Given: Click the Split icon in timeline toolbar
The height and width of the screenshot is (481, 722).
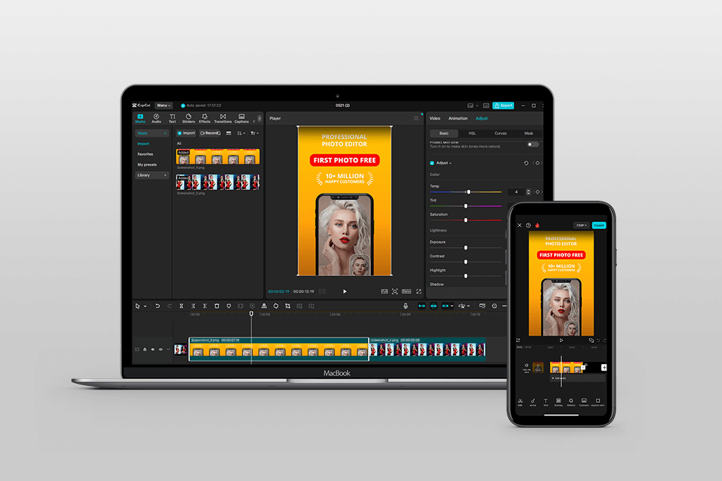Looking at the screenshot, I should (181, 306).
